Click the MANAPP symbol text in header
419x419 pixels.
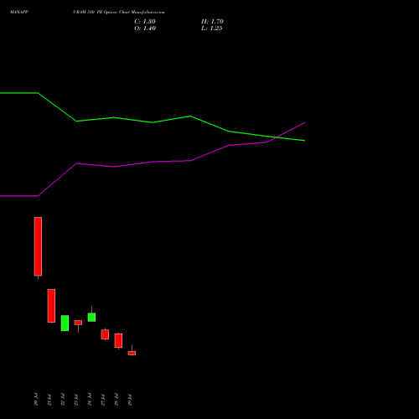(19, 12)
